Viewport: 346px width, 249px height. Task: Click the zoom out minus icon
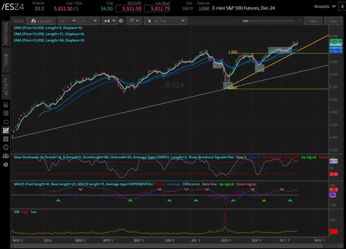pos(238,21)
